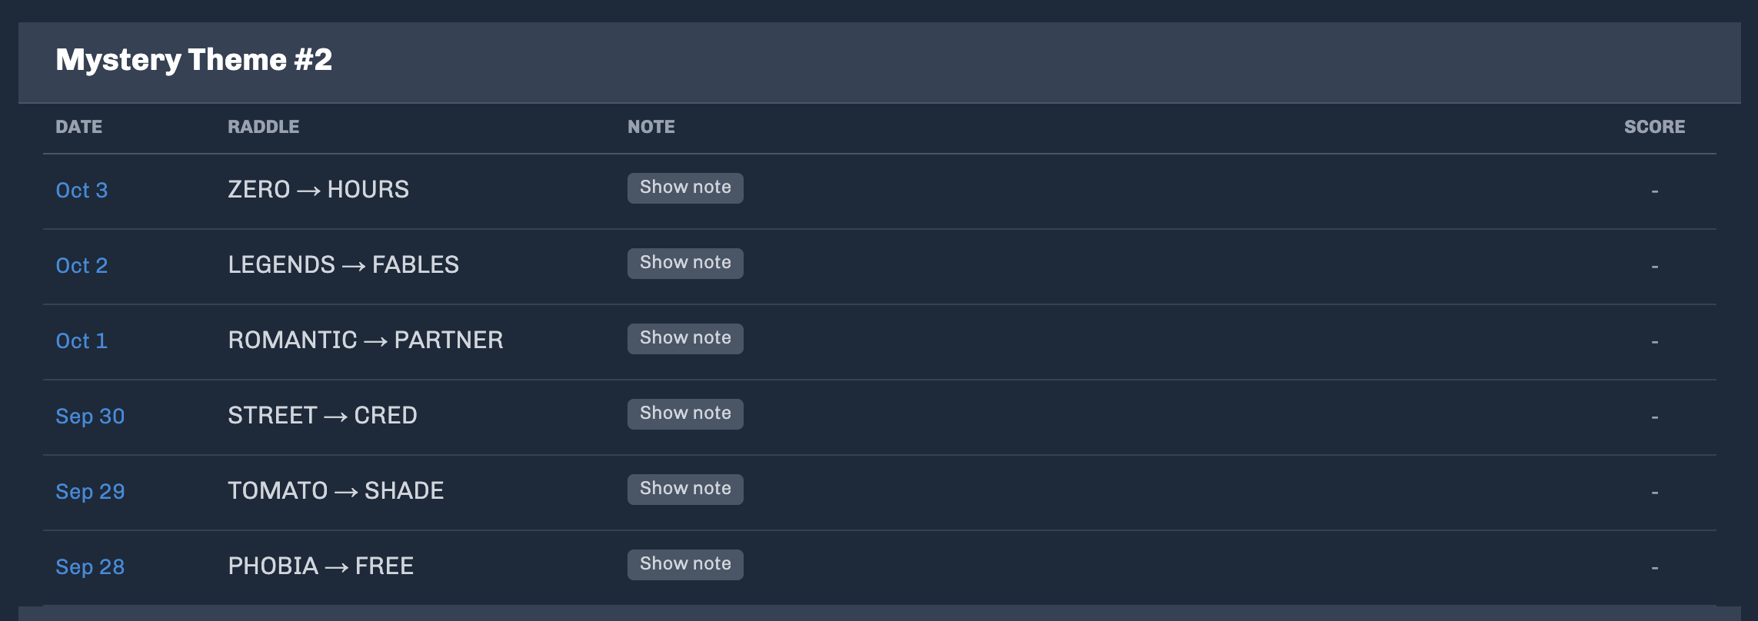Click the LEGENDS → FABLES raddle title
This screenshot has width=1758, height=621.
click(343, 264)
